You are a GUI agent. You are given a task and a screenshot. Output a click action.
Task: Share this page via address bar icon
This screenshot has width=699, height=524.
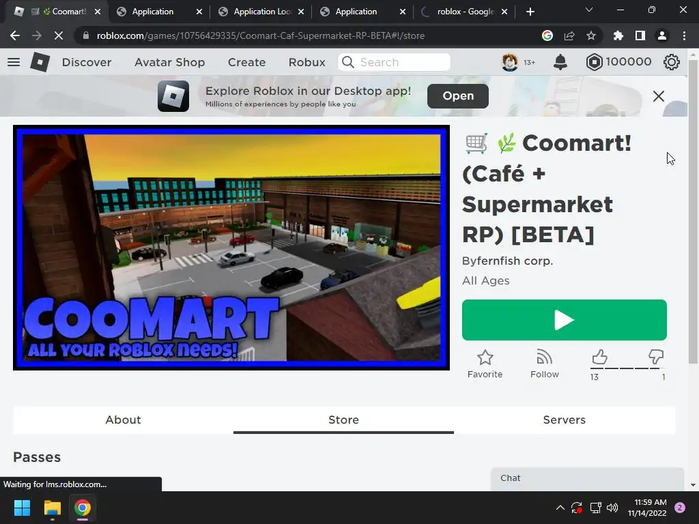click(569, 35)
